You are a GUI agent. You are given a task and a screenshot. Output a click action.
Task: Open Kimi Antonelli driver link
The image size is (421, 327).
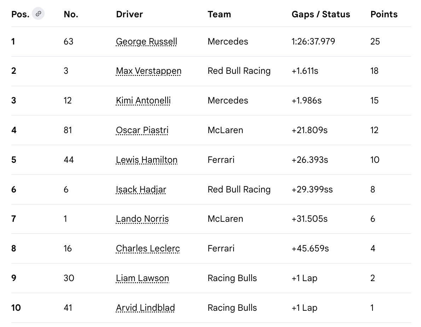tap(143, 101)
